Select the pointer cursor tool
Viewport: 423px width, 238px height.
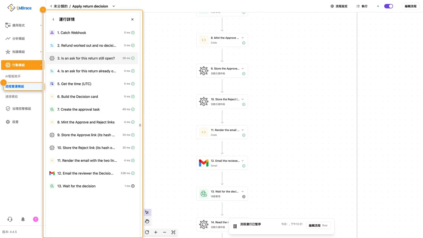tap(147, 212)
